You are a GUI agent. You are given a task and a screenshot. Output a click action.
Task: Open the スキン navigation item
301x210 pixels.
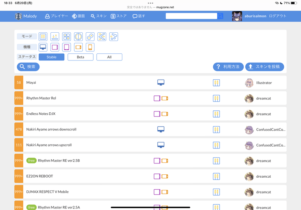(x=98, y=16)
